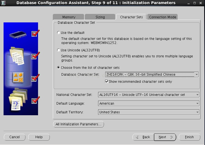Viewport: 205px width, 145px height.
Task: Click the document folder icon on cylinder
Action: point(17,56)
